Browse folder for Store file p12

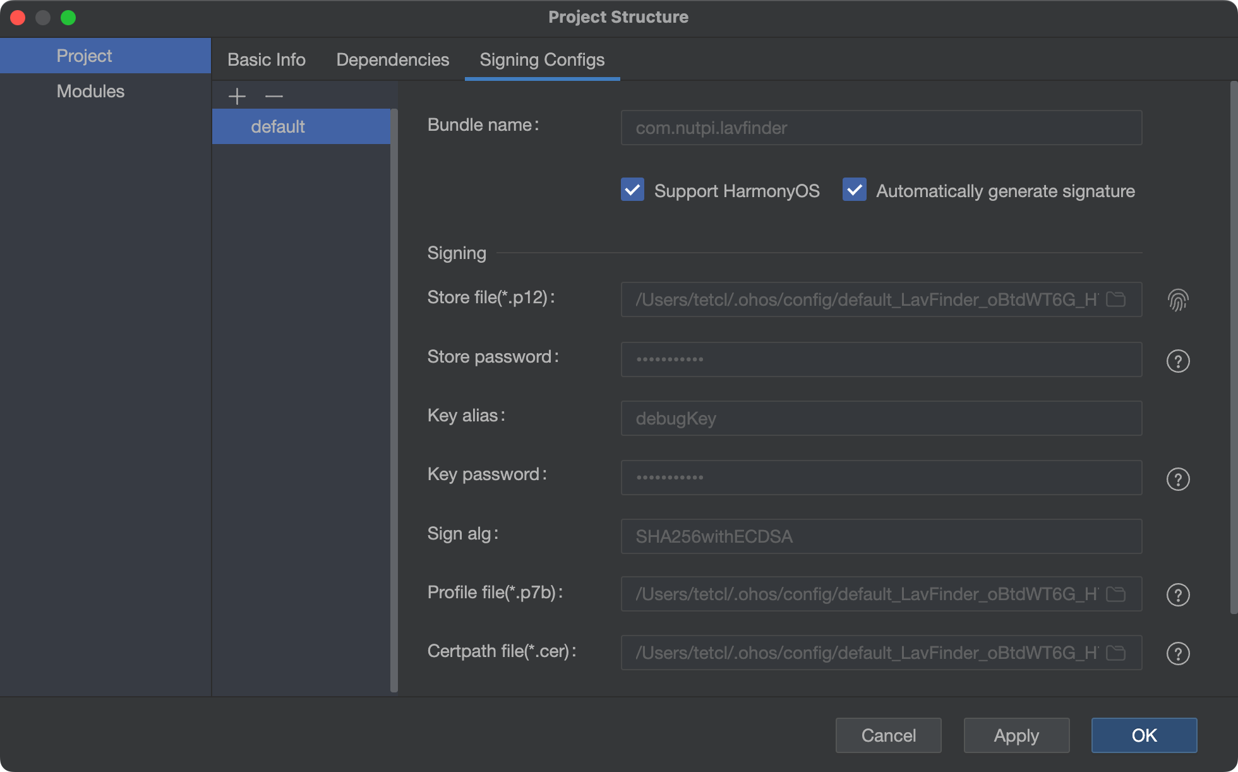point(1116,299)
